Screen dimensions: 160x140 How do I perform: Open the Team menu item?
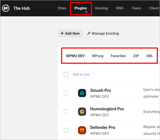[x=136, y=8]
